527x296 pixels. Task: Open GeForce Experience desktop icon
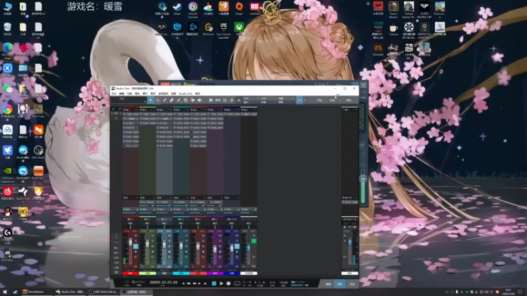coord(8,174)
